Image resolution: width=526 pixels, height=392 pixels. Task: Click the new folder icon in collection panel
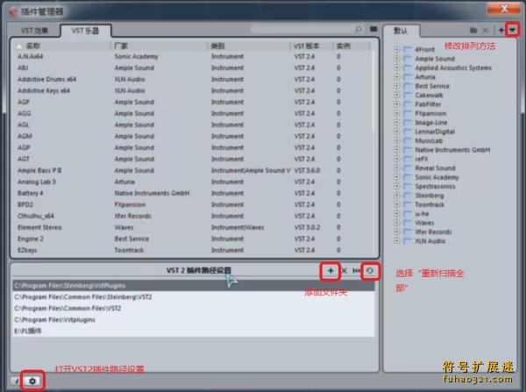coord(473,30)
